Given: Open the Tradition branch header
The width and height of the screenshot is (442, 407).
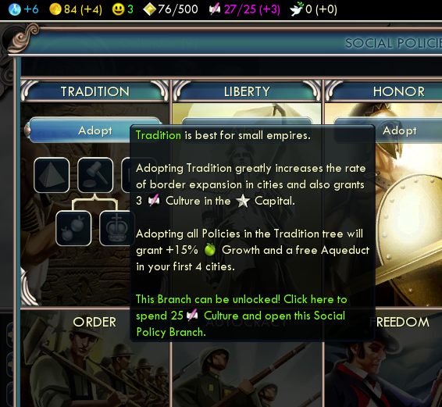Looking at the screenshot, I should [x=94, y=91].
